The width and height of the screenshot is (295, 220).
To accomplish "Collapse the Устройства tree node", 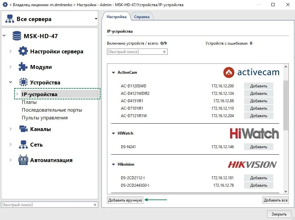I will 10,82.
